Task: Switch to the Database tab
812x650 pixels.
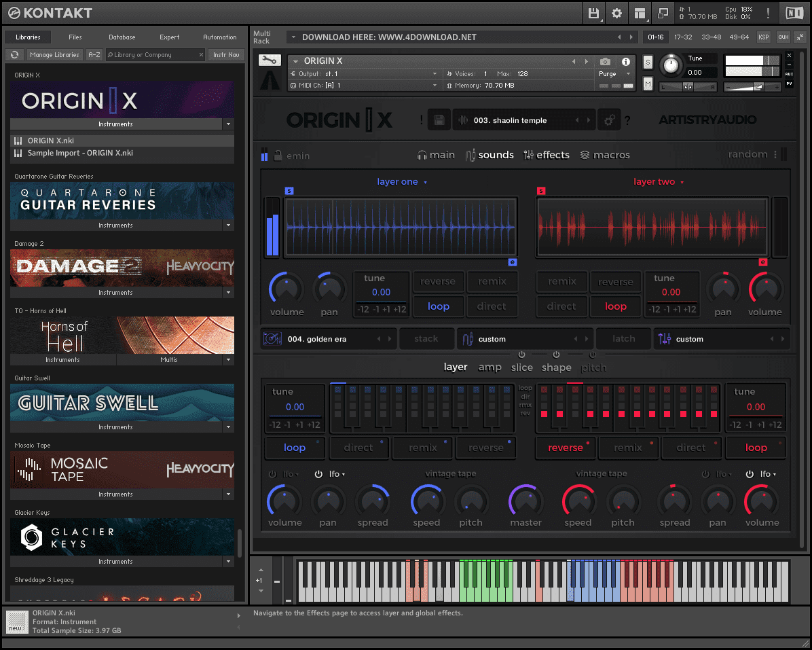Action: (x=122, y=37)
